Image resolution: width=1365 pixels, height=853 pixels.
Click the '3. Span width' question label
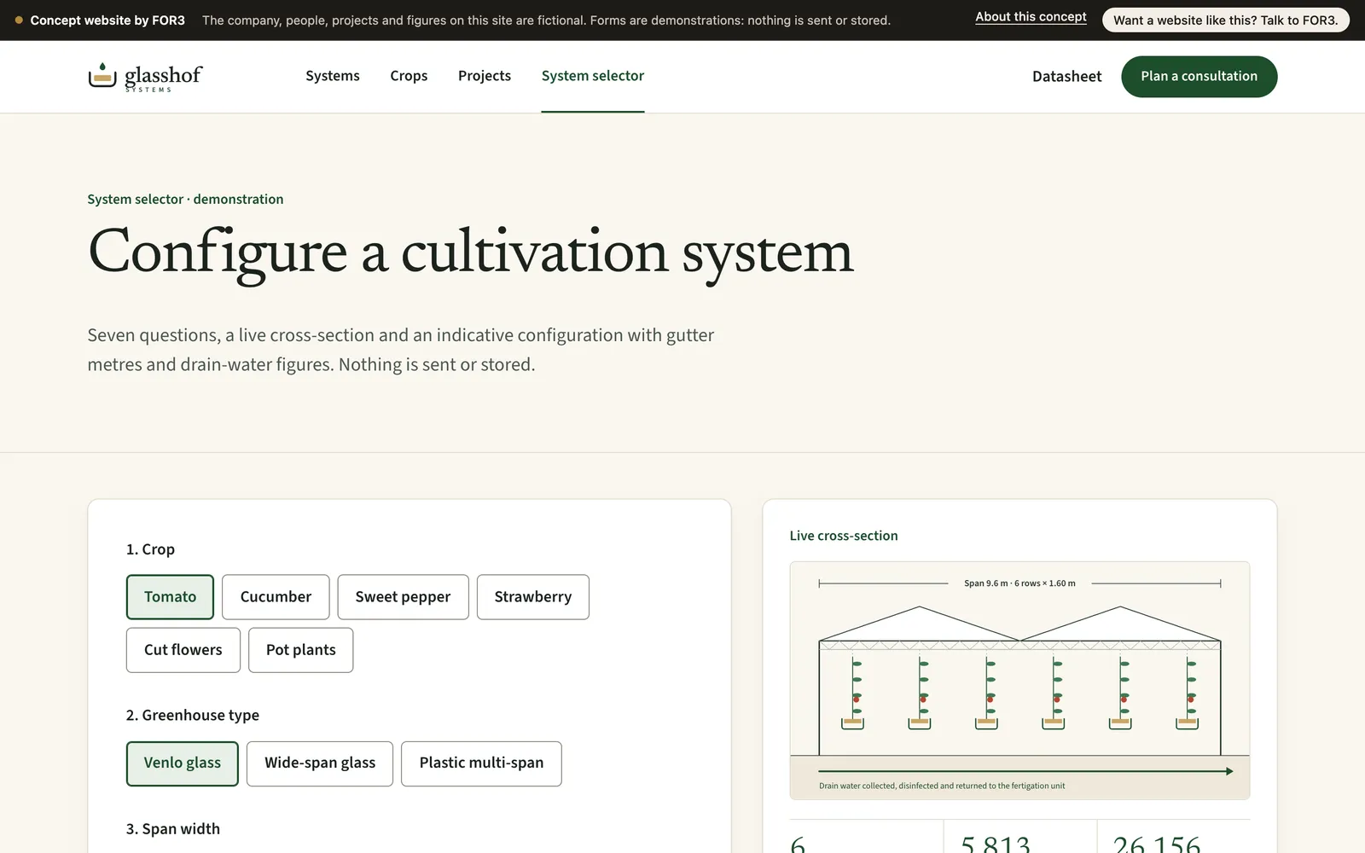173,829
